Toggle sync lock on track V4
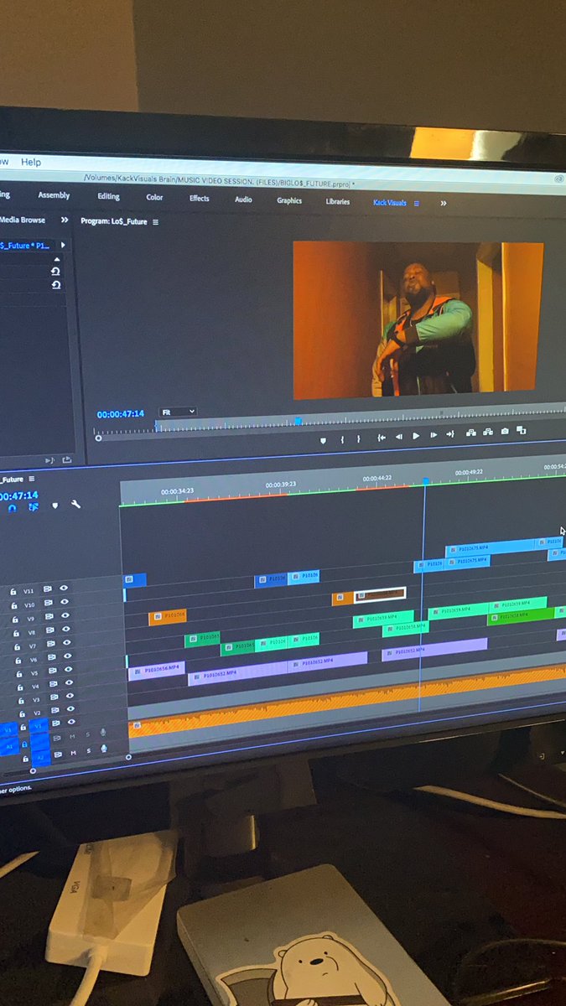The image size is (566, 1006). point(54,684)
